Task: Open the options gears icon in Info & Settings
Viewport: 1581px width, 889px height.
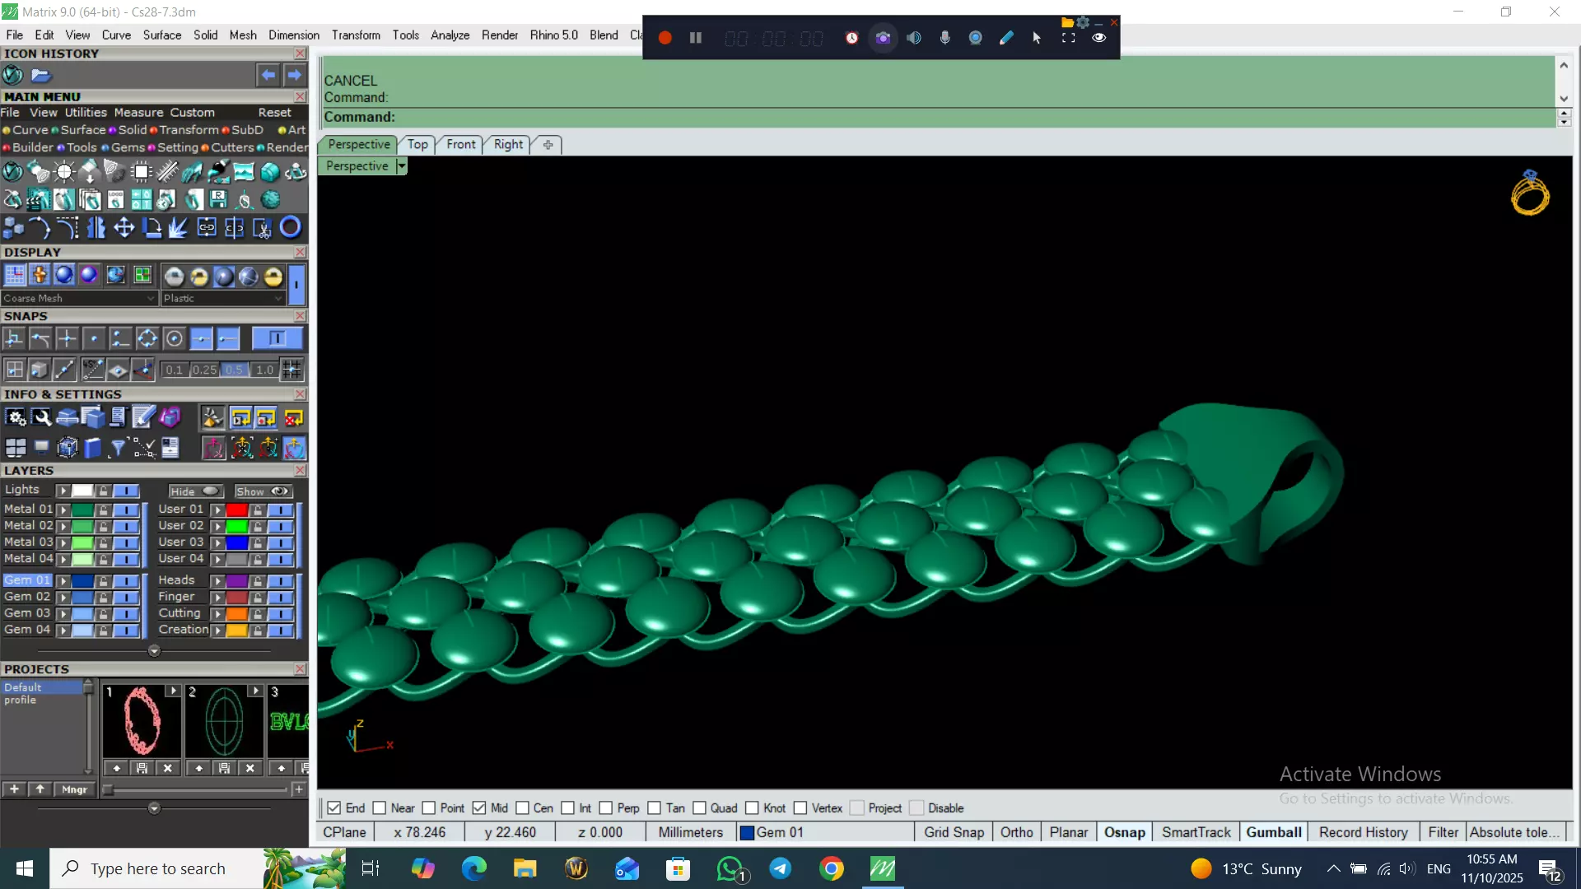Action: (x=16, y=418)
